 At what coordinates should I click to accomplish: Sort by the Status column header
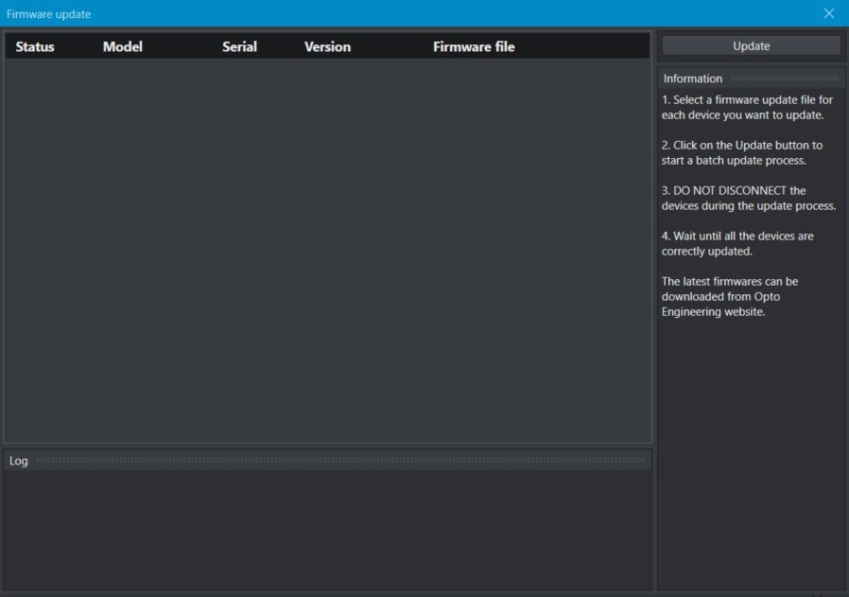pyautogui.click(x=35, y=46)
